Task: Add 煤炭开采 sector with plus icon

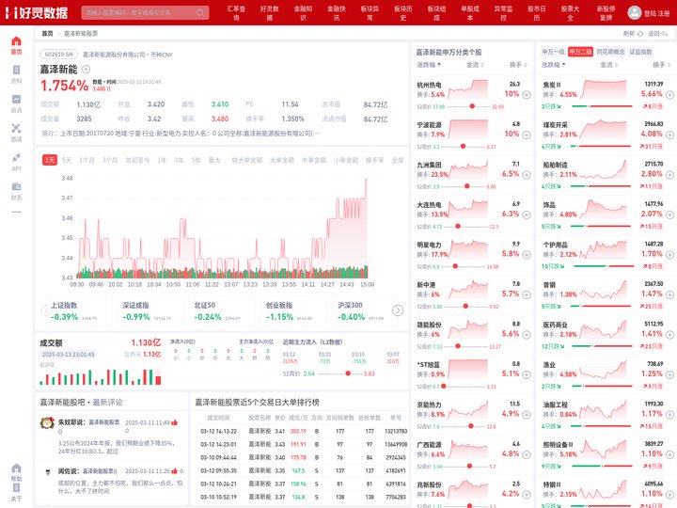Action: (x=669, y=135)
